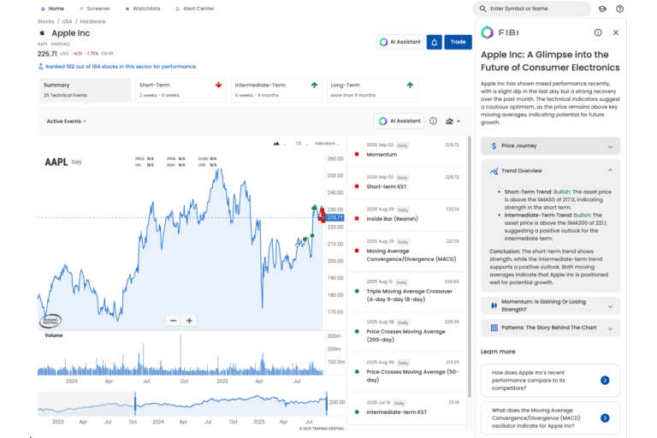Click the Alert Center bell icon
The width and height of the screenshot is (657, 438).
[178, 9]
